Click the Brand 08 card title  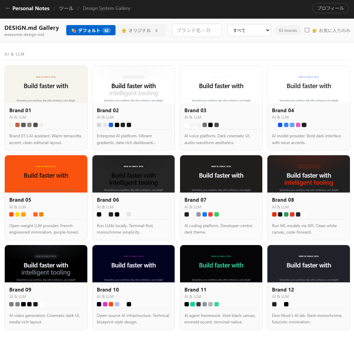coord(283,200)
